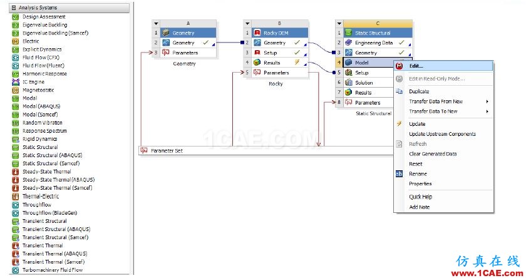Select Response Spectrum in toolbox

point(44,131)
